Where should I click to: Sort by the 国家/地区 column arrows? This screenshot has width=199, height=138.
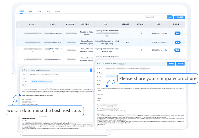[x=130, y=24]
